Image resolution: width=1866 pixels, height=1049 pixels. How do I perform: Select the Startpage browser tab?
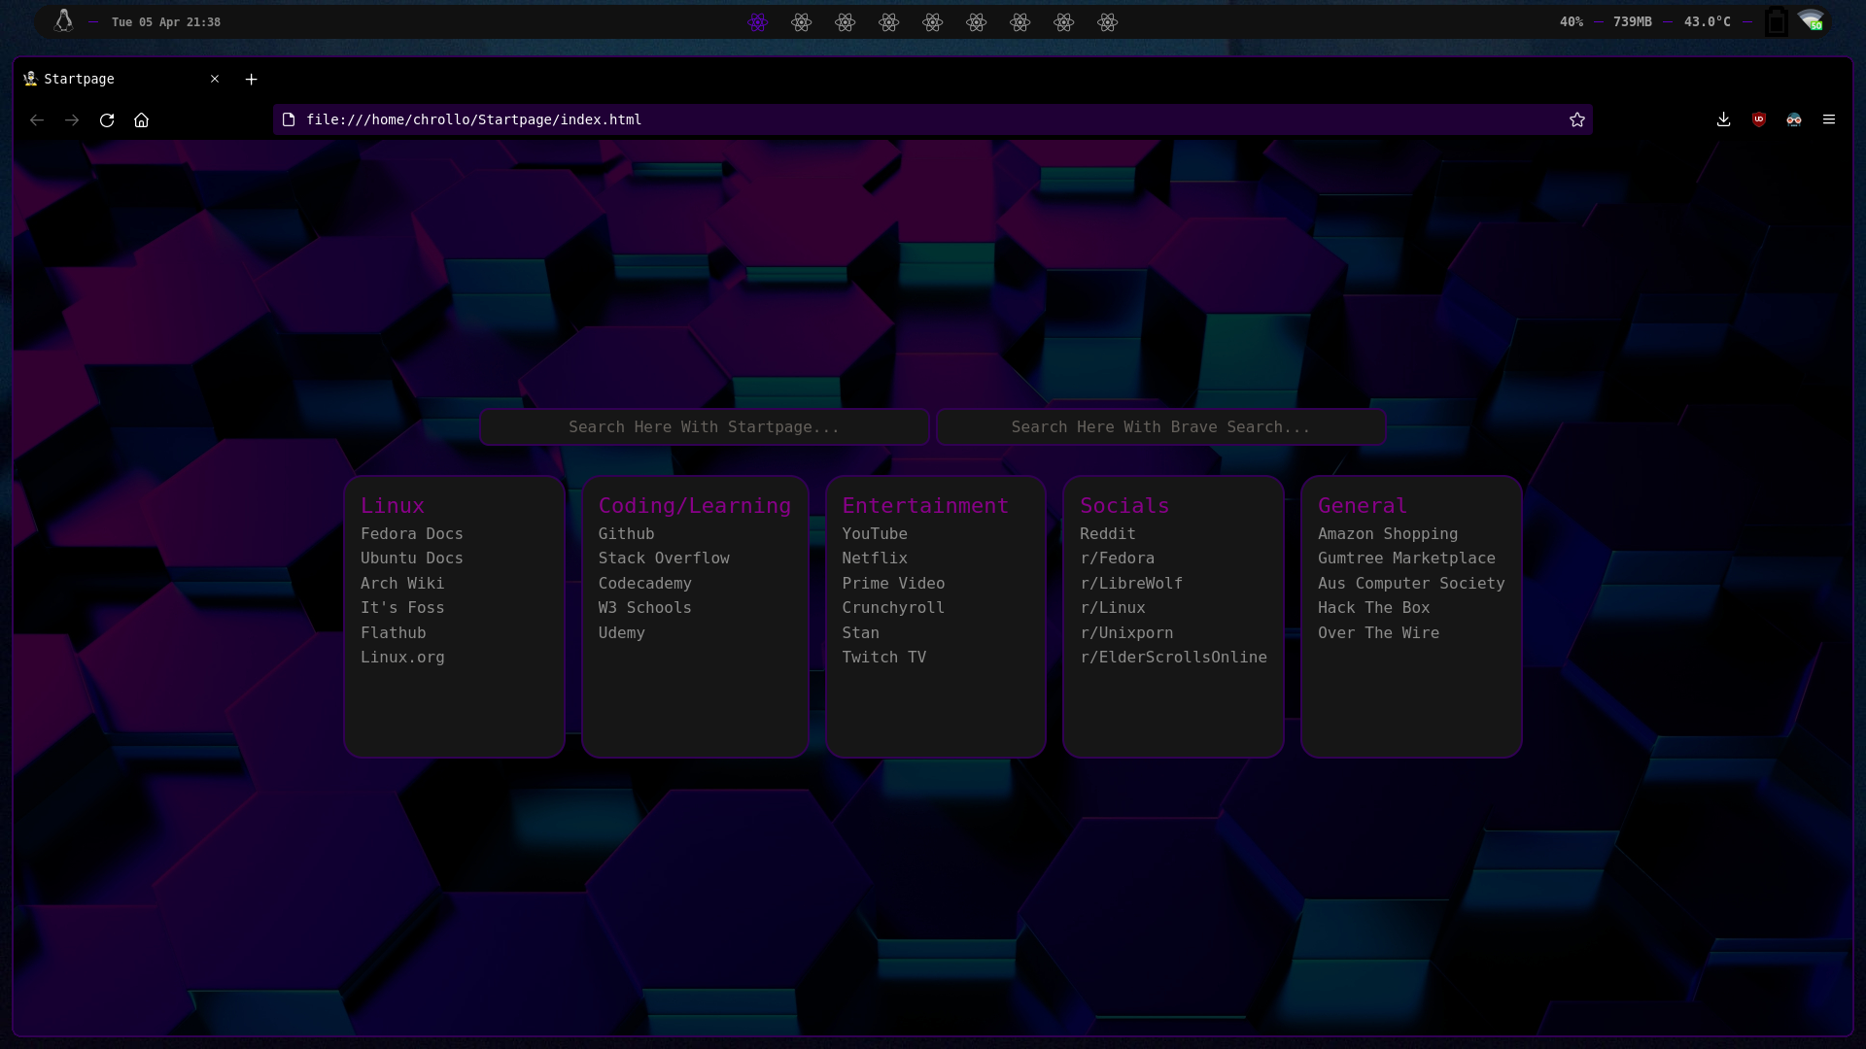pyautogui.click(x=121, y=79)
